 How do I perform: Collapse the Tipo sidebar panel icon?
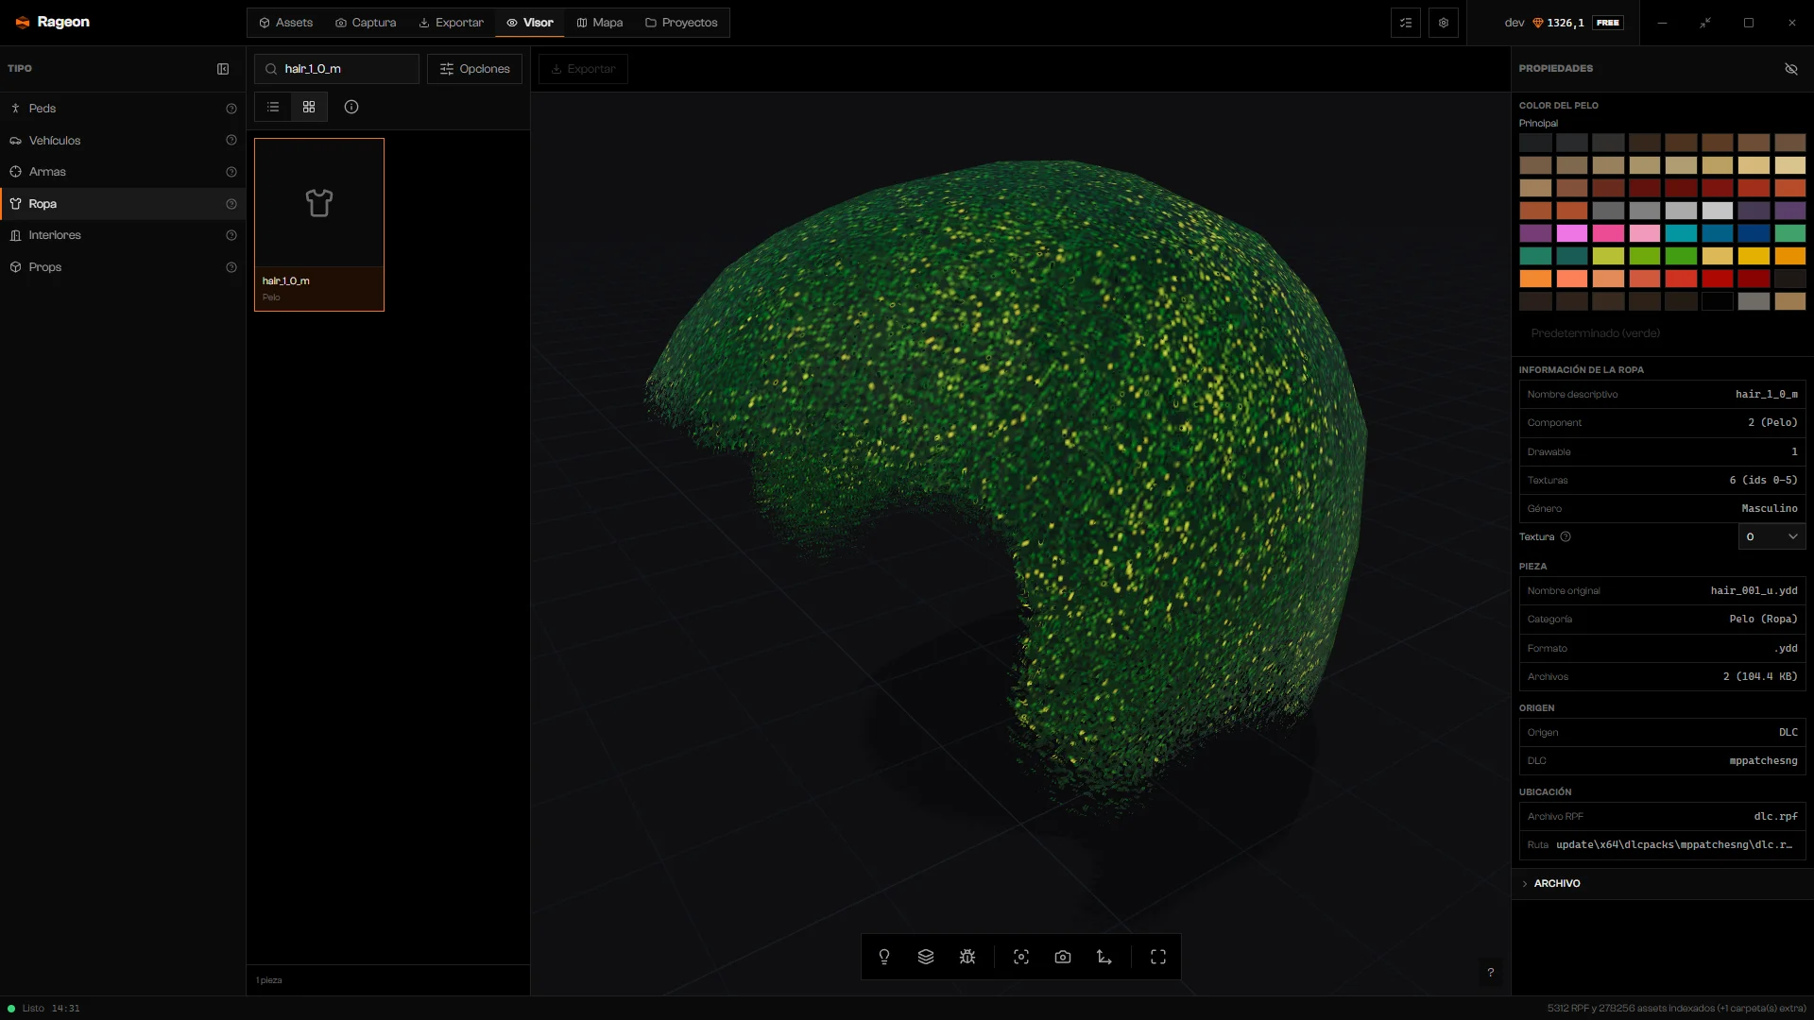pos(223,69)
